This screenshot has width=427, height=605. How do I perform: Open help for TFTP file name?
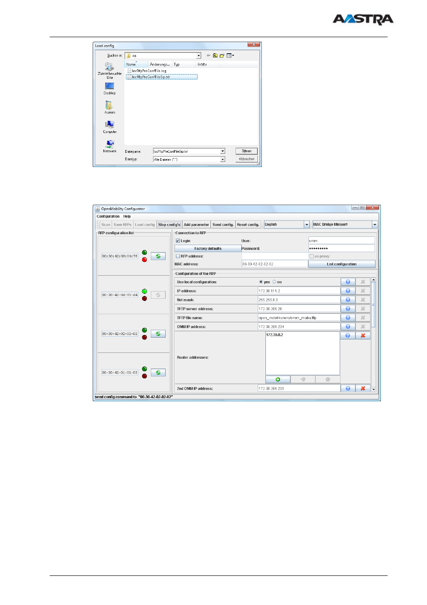tap(348, 318)
